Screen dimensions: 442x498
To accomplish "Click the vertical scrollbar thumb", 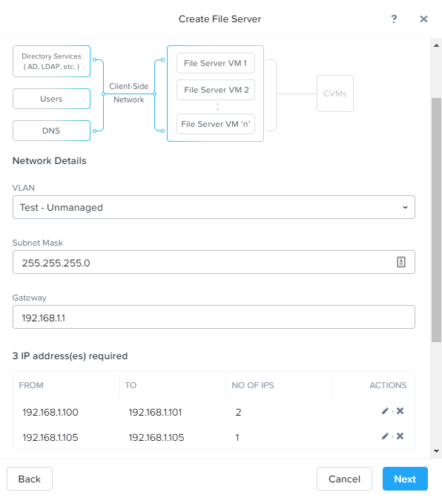I will 436,220.
